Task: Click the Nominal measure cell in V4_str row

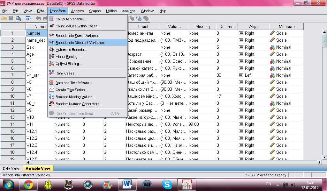Action: 286,75
